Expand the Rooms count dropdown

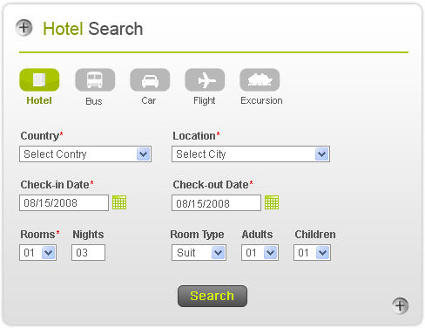point(37,252)
